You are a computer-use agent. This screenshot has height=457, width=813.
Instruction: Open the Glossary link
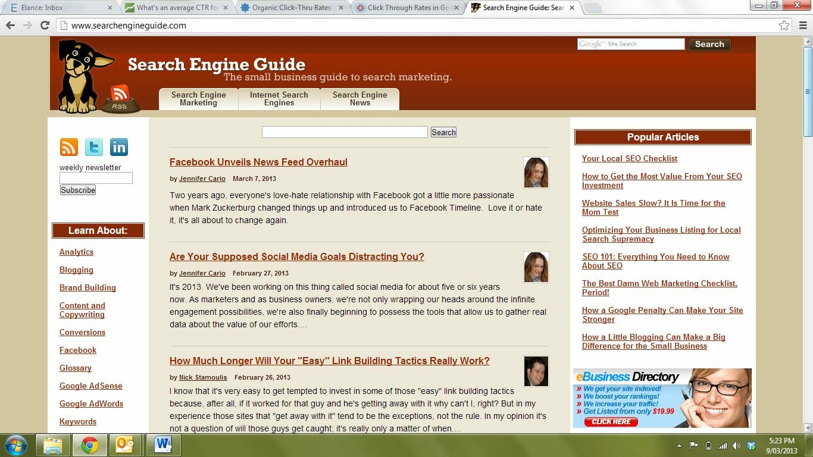point(76,368)
